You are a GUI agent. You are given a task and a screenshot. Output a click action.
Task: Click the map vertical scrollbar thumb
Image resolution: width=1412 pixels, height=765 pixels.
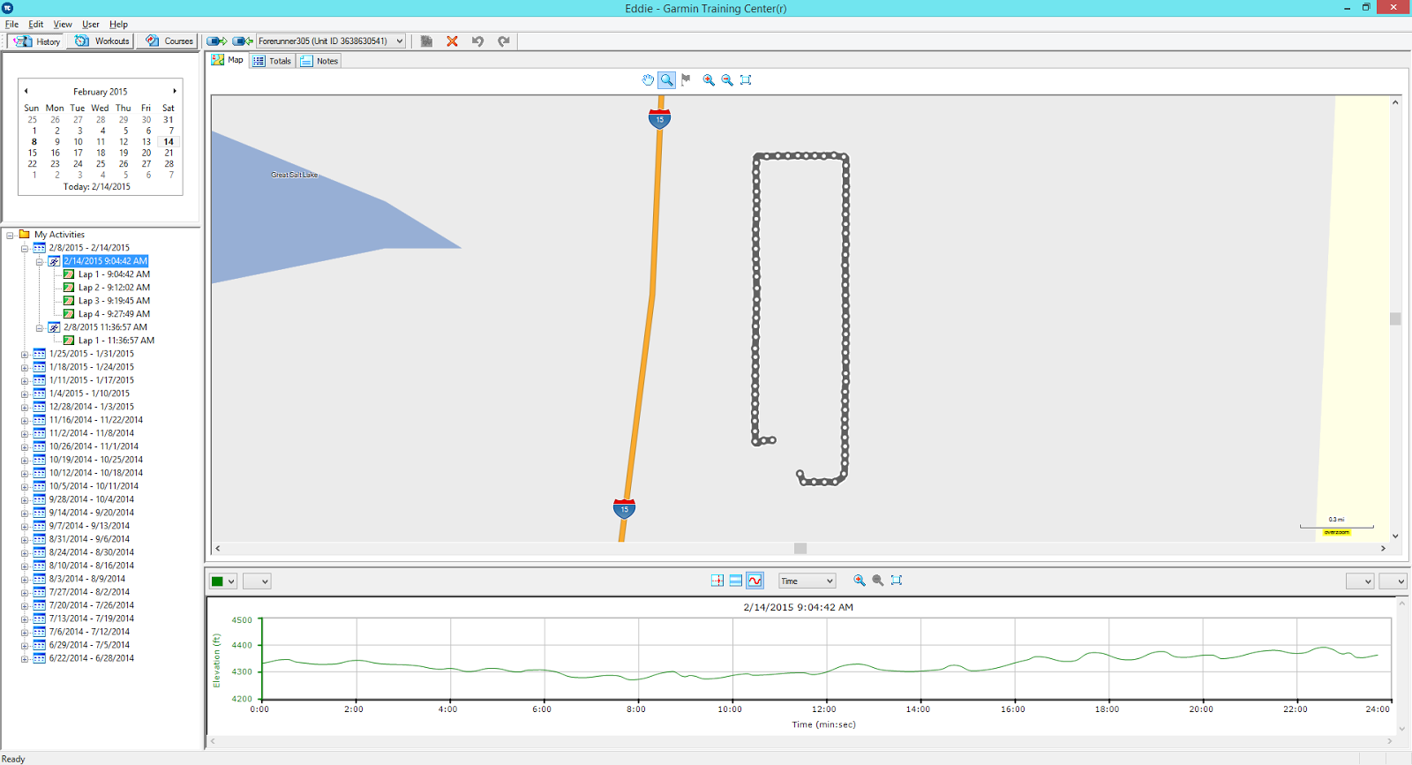tap(1395, 319)
